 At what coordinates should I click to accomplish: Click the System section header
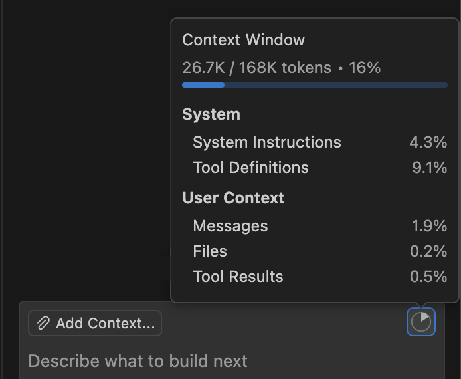click(211, 114)
